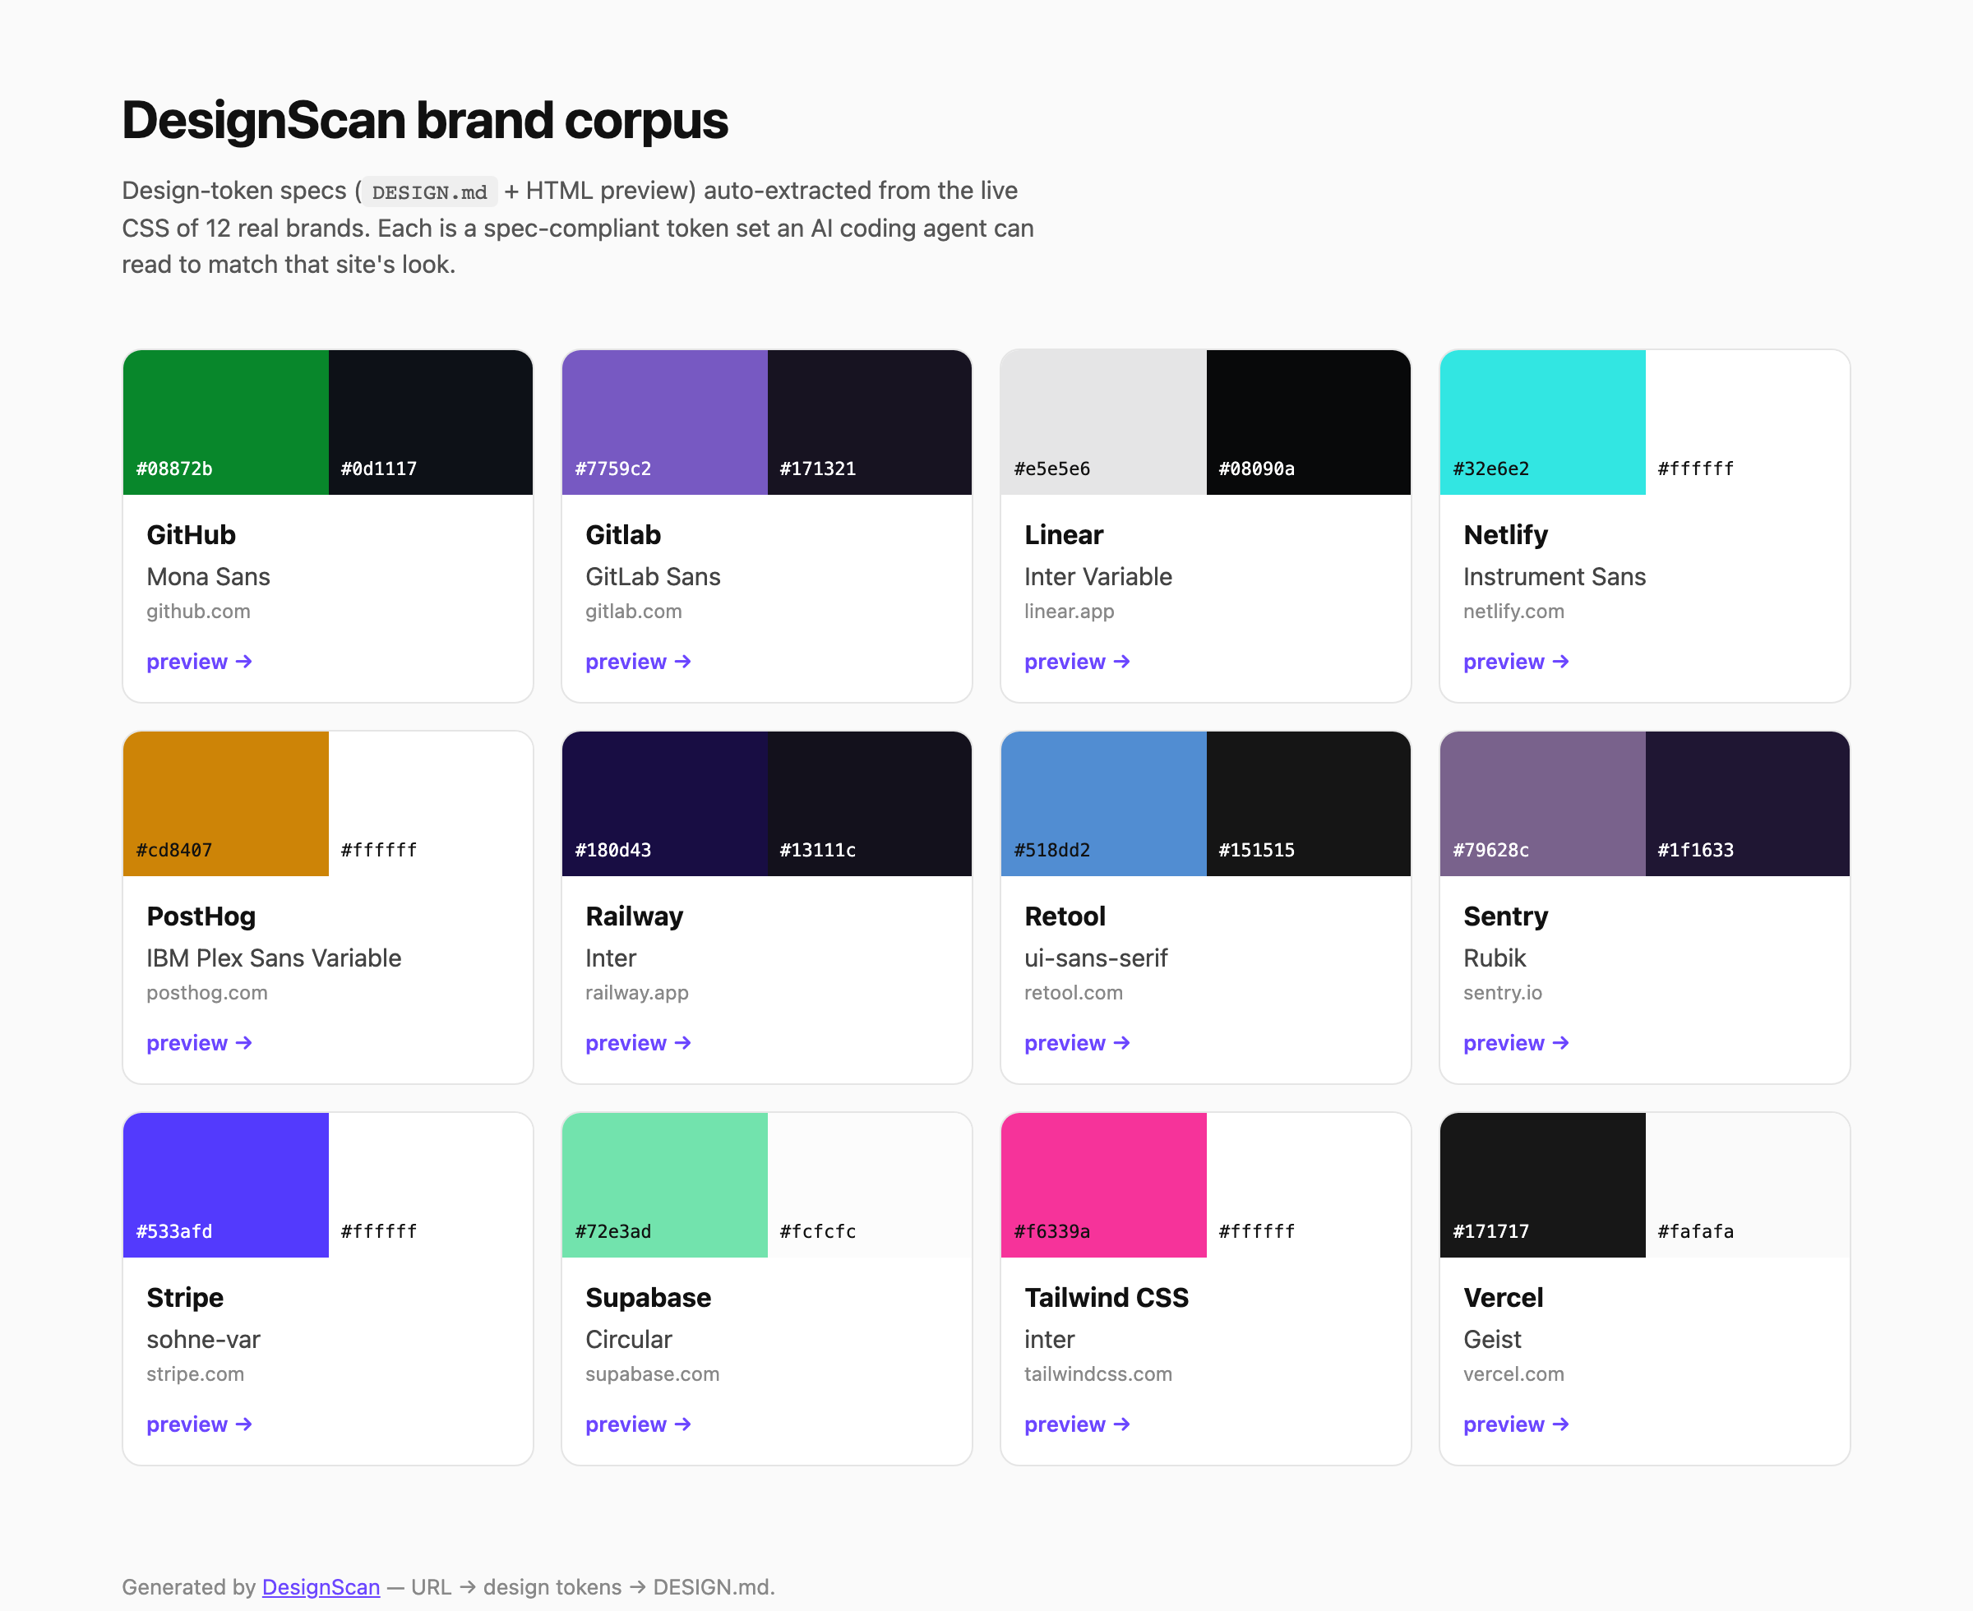Image resolution: width=1973 pixels, height=1611 pixels.
Task: Click the Stripe card title
Action: [x=185, y=1299]
